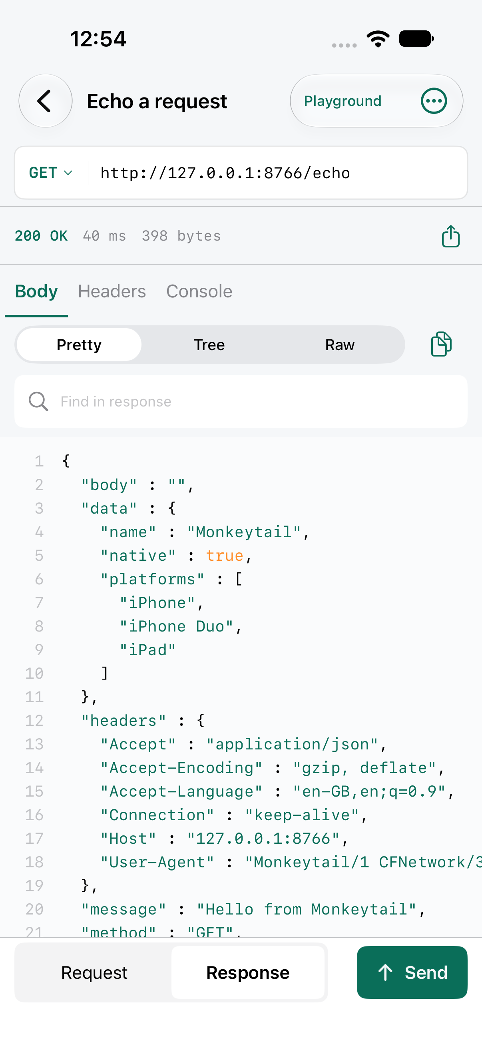
Task: Select the Tree view segment
Action: click(209, 345)
